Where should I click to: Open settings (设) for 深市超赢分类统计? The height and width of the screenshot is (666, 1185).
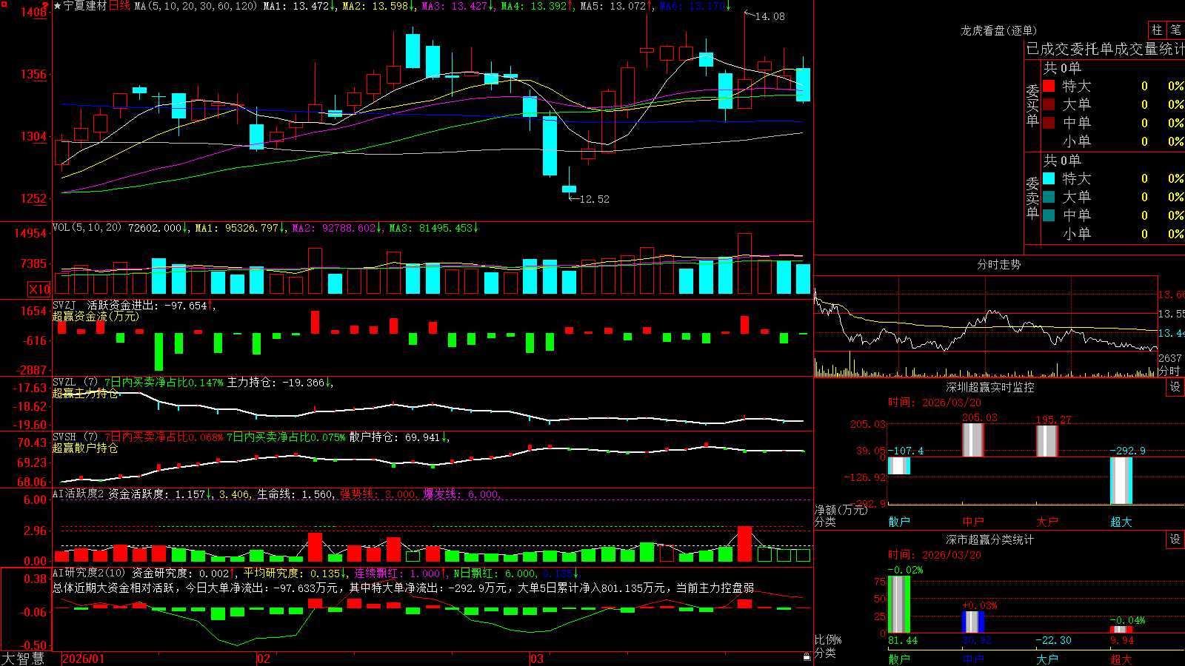click(x=1175, y=539)
